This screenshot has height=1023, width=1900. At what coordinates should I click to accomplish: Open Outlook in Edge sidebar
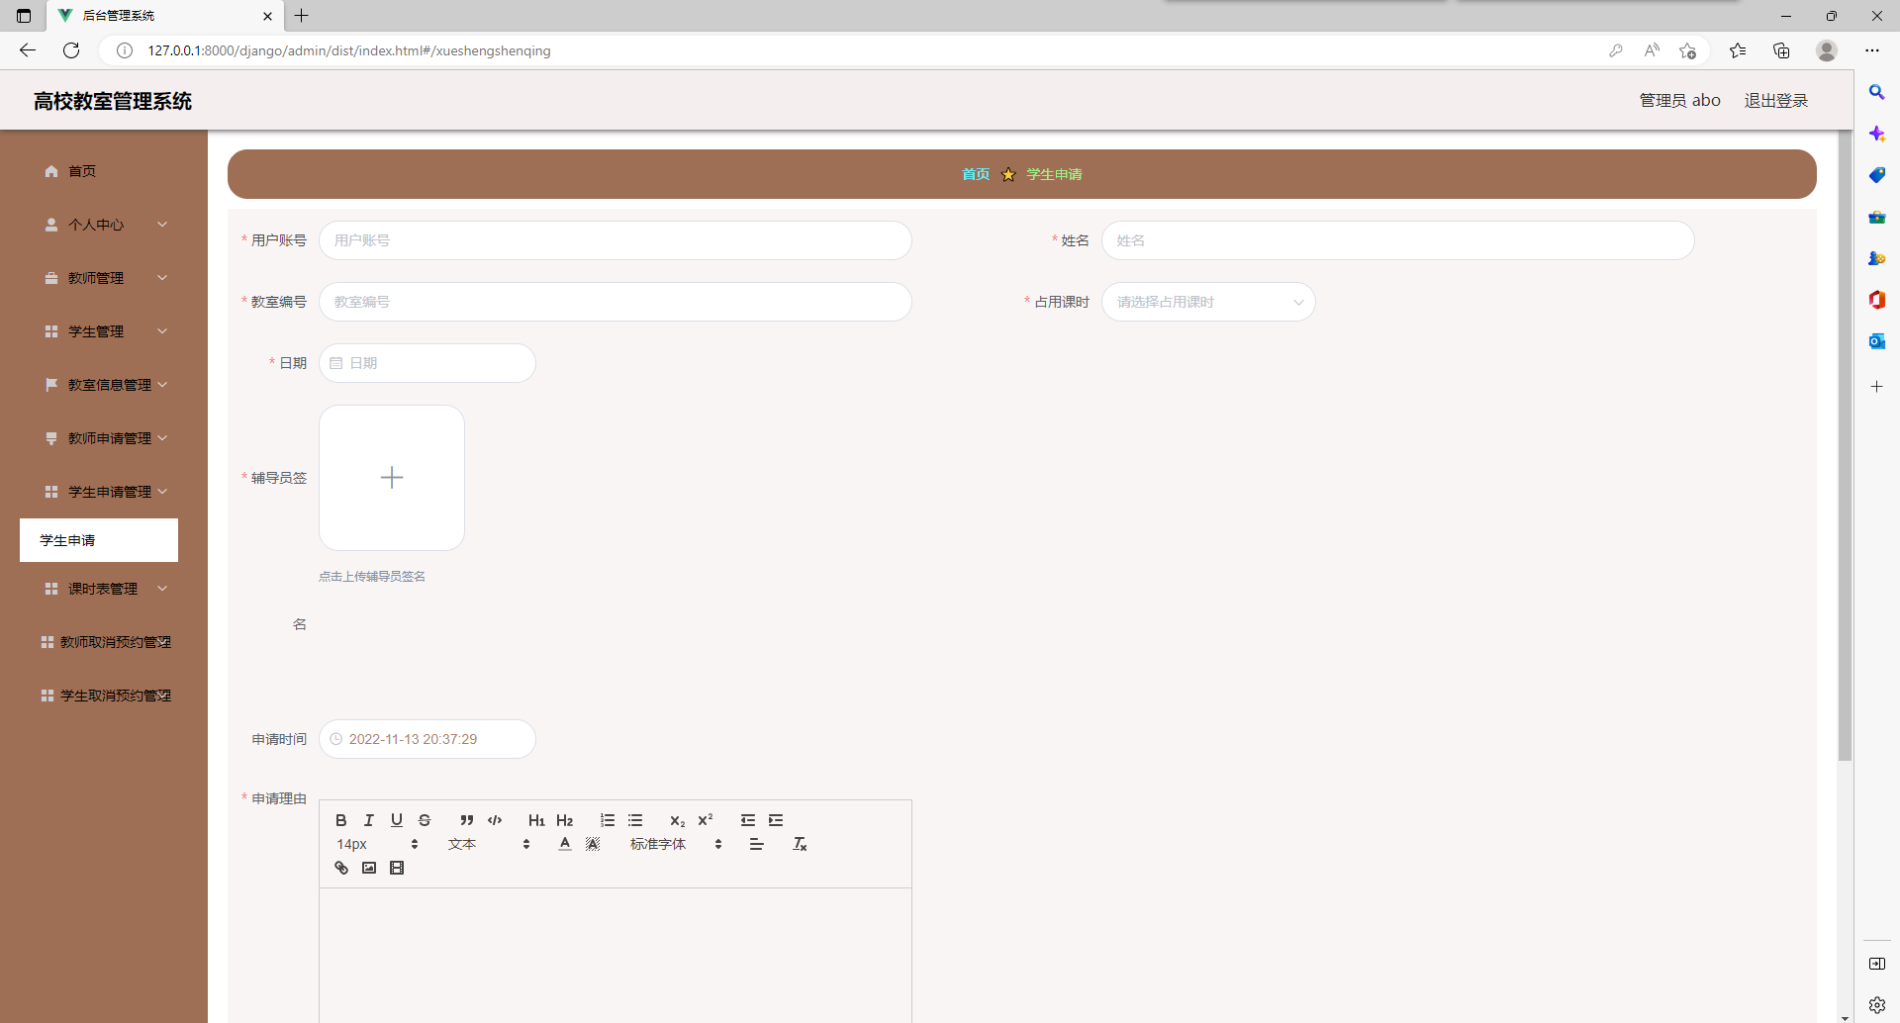click(x=1876, y=341)
